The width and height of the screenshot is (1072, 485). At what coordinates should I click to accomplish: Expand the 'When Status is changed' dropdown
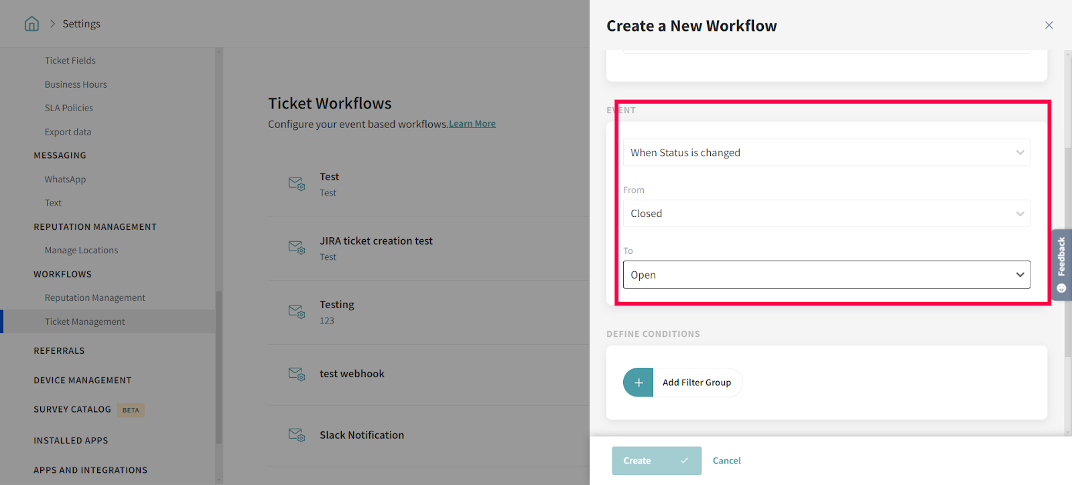tap(826, 153)
